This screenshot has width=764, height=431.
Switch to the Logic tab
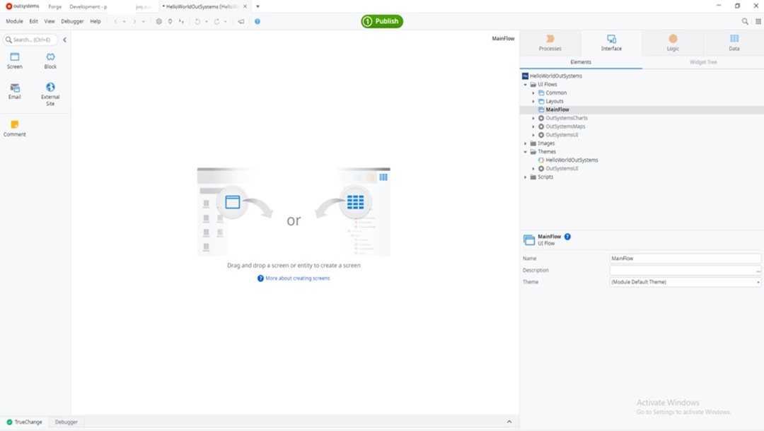click(672, 43)
